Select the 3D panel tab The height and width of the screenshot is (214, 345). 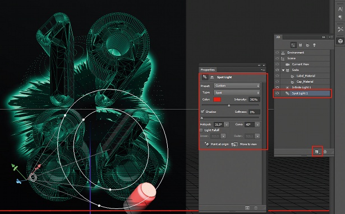click(x=278, y=37)
